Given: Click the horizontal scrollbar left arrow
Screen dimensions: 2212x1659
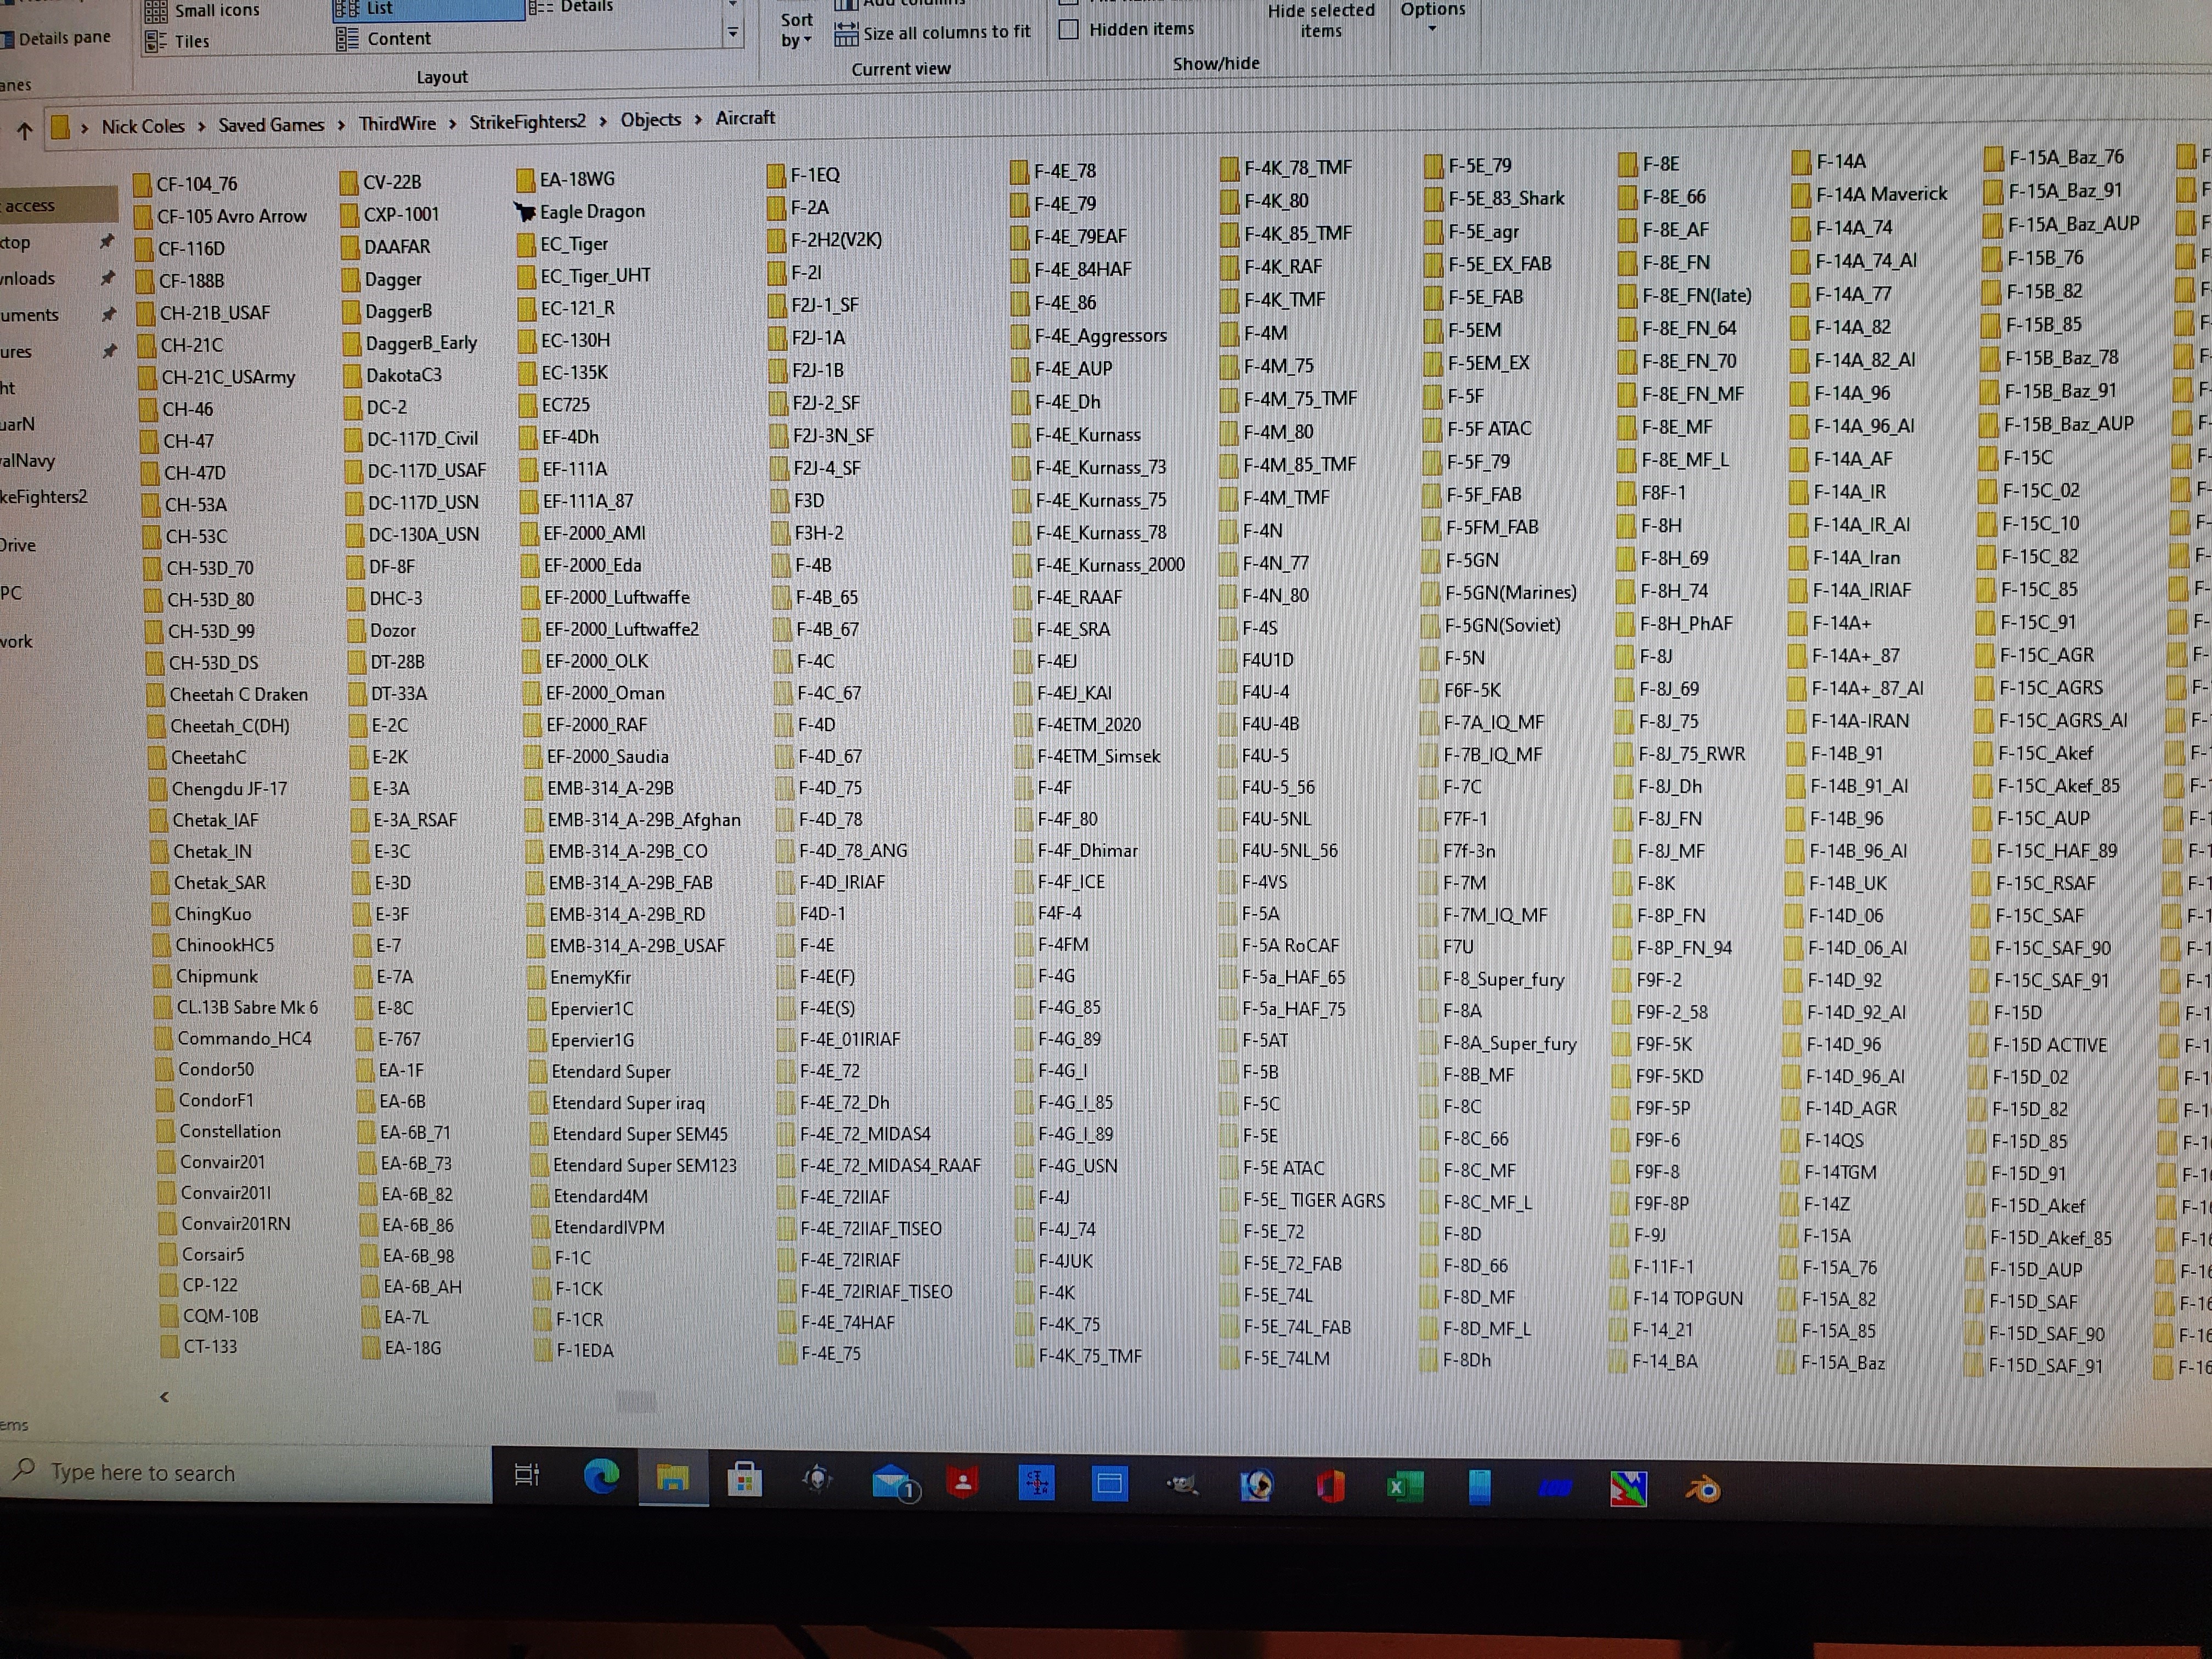Looking at the screenshot, I should pos(164,1396).
